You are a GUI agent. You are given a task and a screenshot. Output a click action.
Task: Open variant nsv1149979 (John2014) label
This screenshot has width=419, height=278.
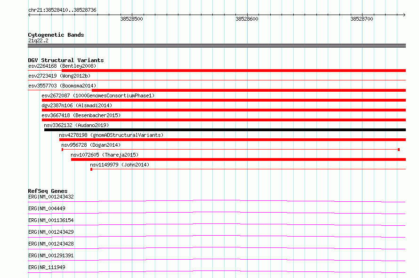[x=120, y=165]
